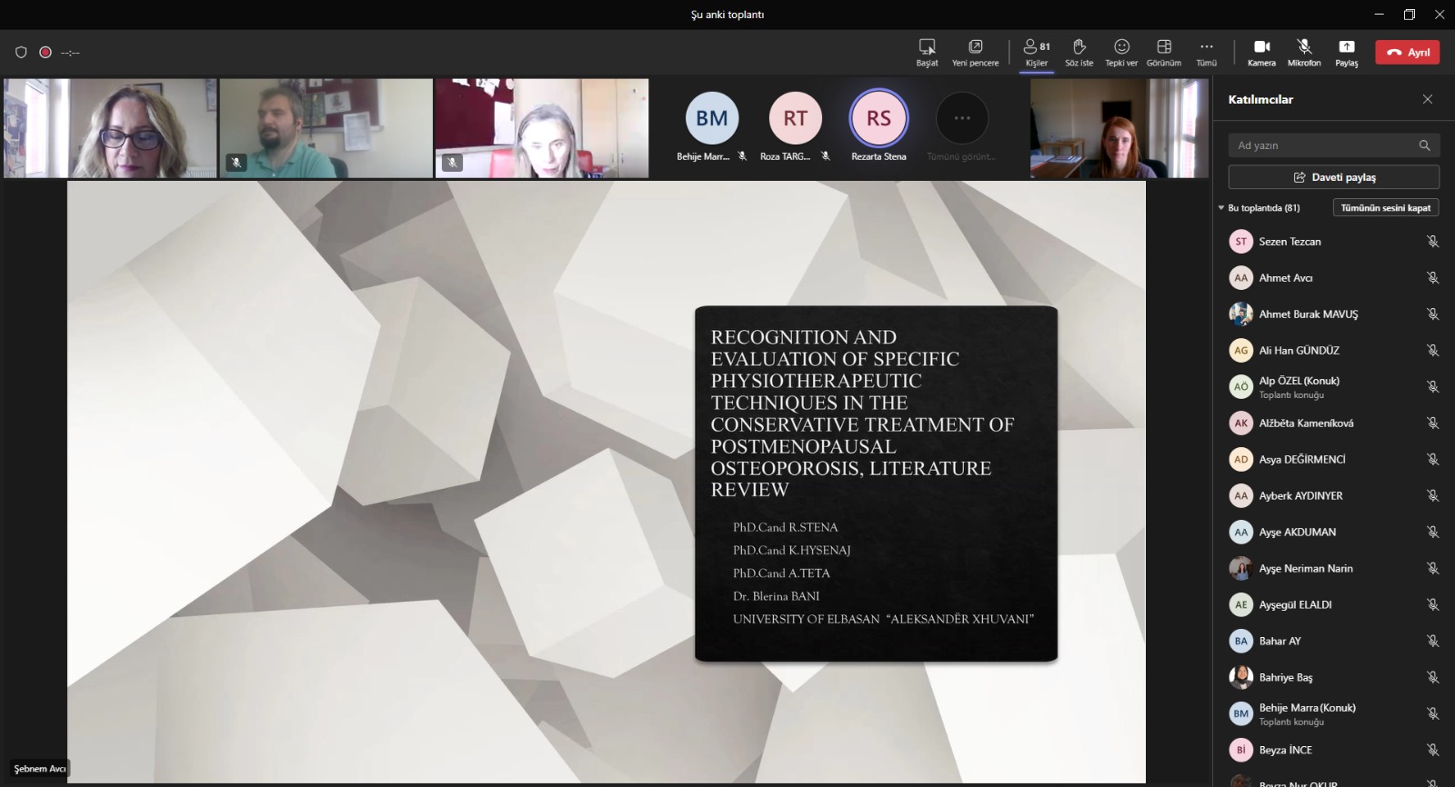Click the recording indicator icon
Viewport: 1455px width, 787px height.
click(45, 53)
